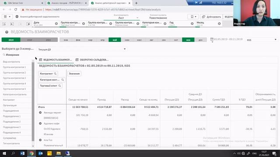The width and height of the screenshot is (280, 157).
Task: Open Chrome from the taskbar
Action: click(31, 154)
